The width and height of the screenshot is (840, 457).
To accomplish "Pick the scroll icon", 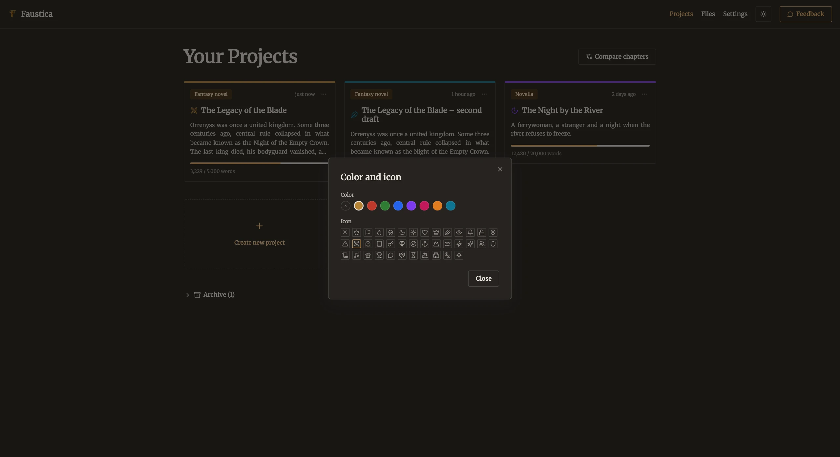I will click(345, 255).
